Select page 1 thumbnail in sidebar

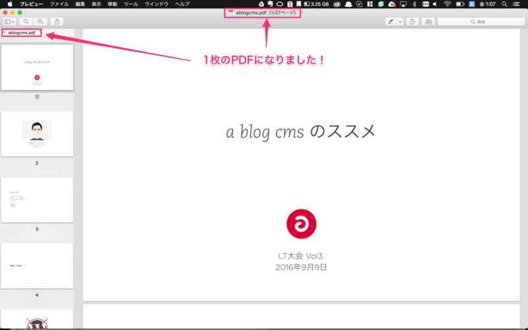(37, 67)
